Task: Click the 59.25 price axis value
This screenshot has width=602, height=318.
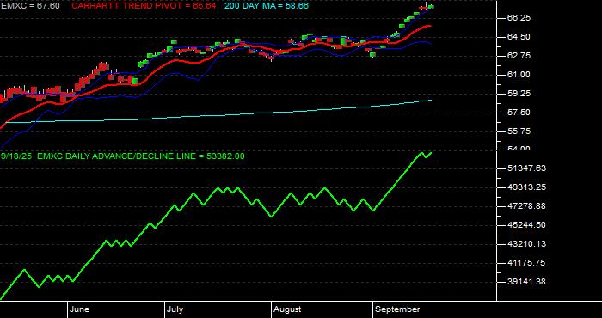Action: pyautogui.click(x=519, y=93)
